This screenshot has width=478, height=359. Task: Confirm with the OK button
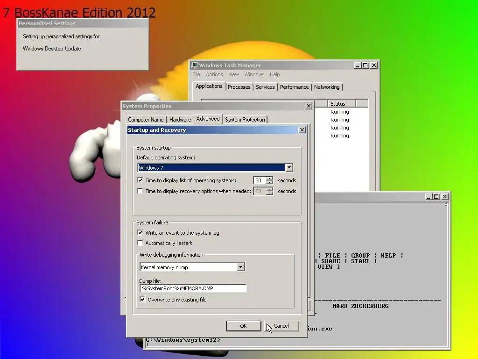243,326
